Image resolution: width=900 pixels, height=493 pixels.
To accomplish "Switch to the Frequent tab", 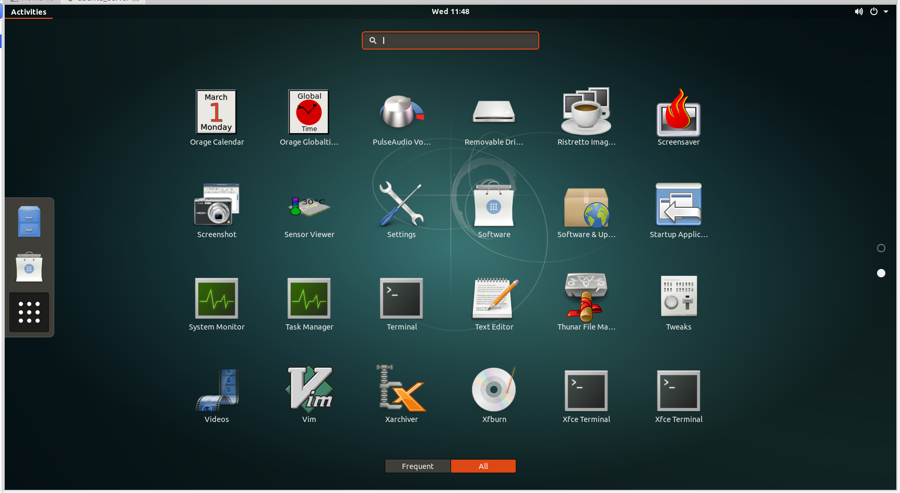I will click(x=418, y=466).
